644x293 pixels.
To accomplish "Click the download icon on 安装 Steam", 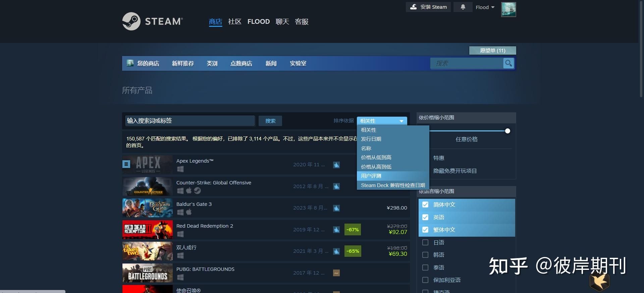I will pos(414,7).
